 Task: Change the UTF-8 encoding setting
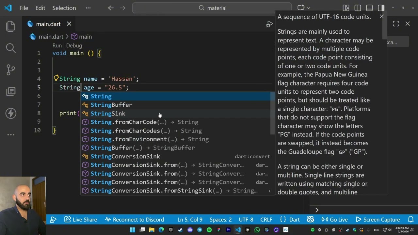(x=246, y=220)
